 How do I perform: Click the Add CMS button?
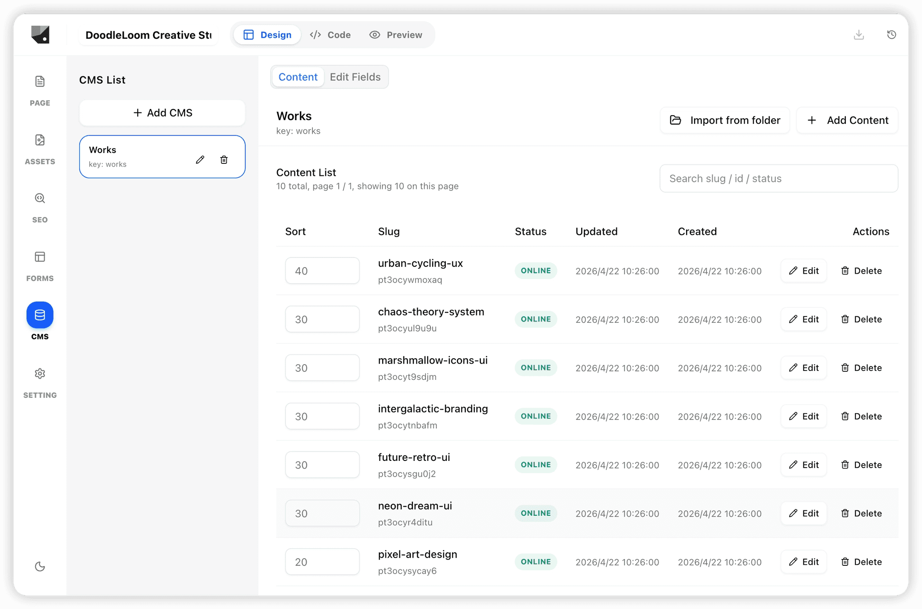[x=162, y=113]
